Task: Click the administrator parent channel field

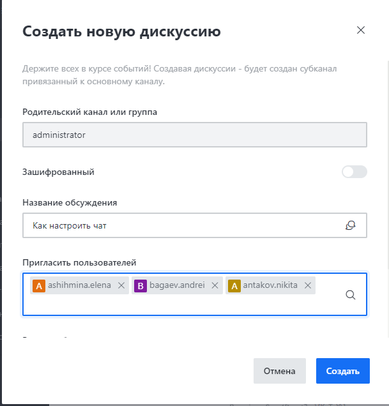Action: (195, 135)
